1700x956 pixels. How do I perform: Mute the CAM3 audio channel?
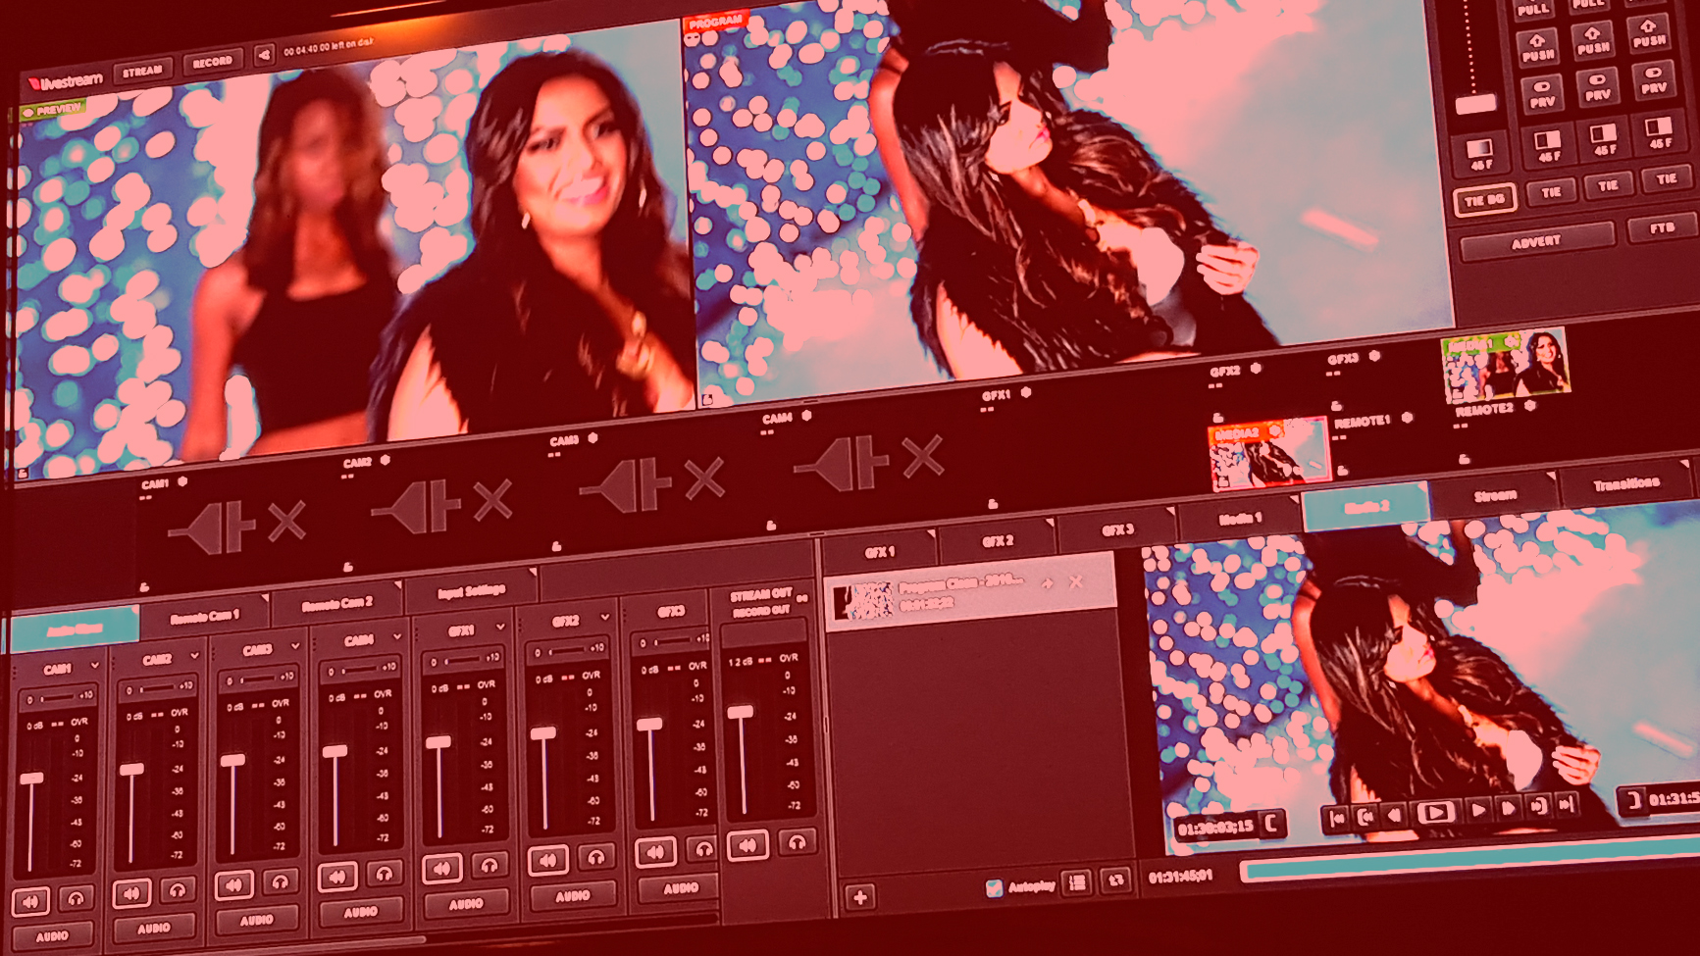point(233,884)
